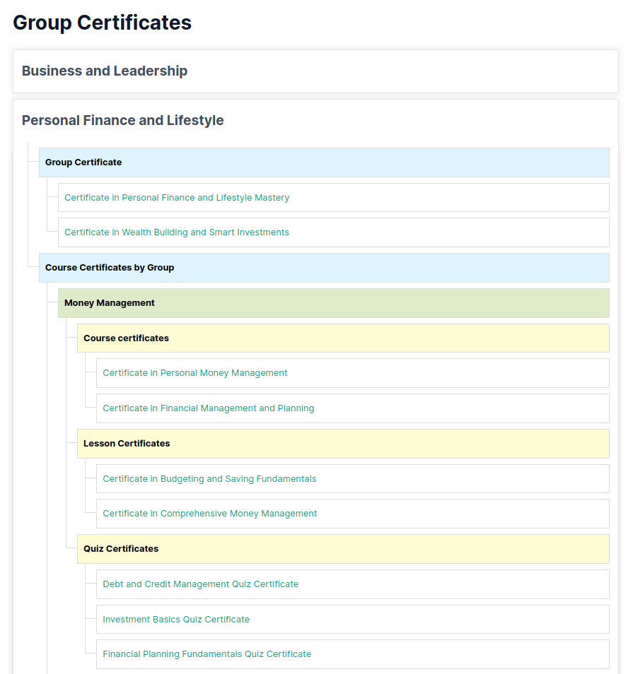Click the Business and Leadership heading text
The image size is (628, 674).
click(105, 71)
